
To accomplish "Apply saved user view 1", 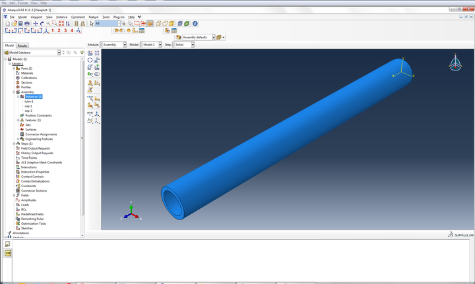I will click(53, 30).
